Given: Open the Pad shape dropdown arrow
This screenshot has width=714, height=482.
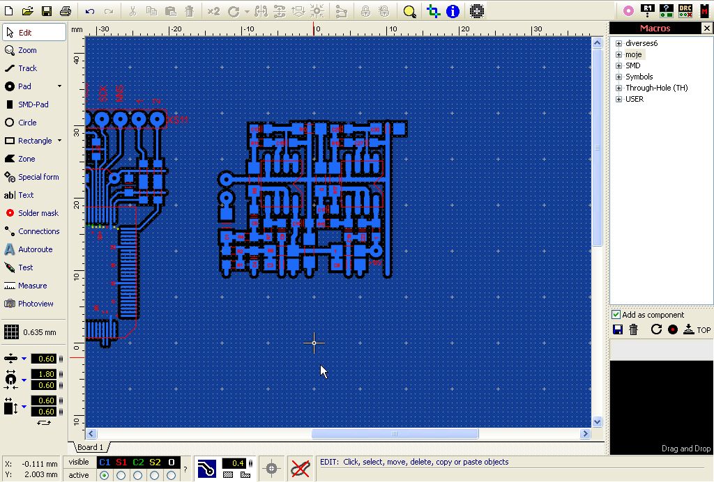Looking at the screenshot, I should pos(59,86).
